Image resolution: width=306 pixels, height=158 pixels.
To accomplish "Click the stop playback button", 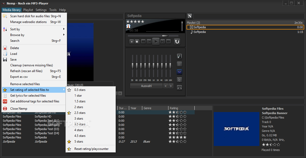I will [x=137, y=42].
